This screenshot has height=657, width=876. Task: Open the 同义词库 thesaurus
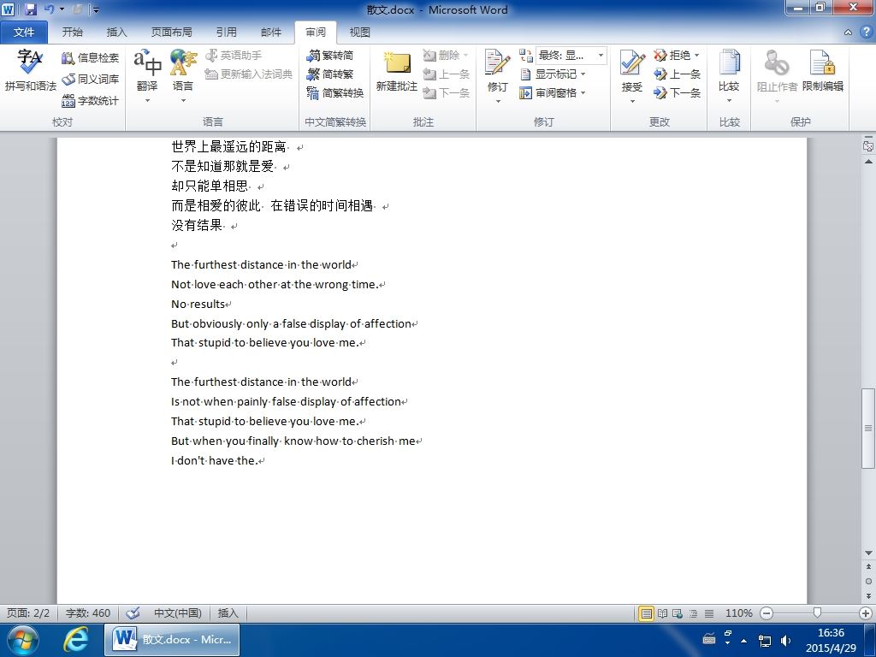coord(90,80)
